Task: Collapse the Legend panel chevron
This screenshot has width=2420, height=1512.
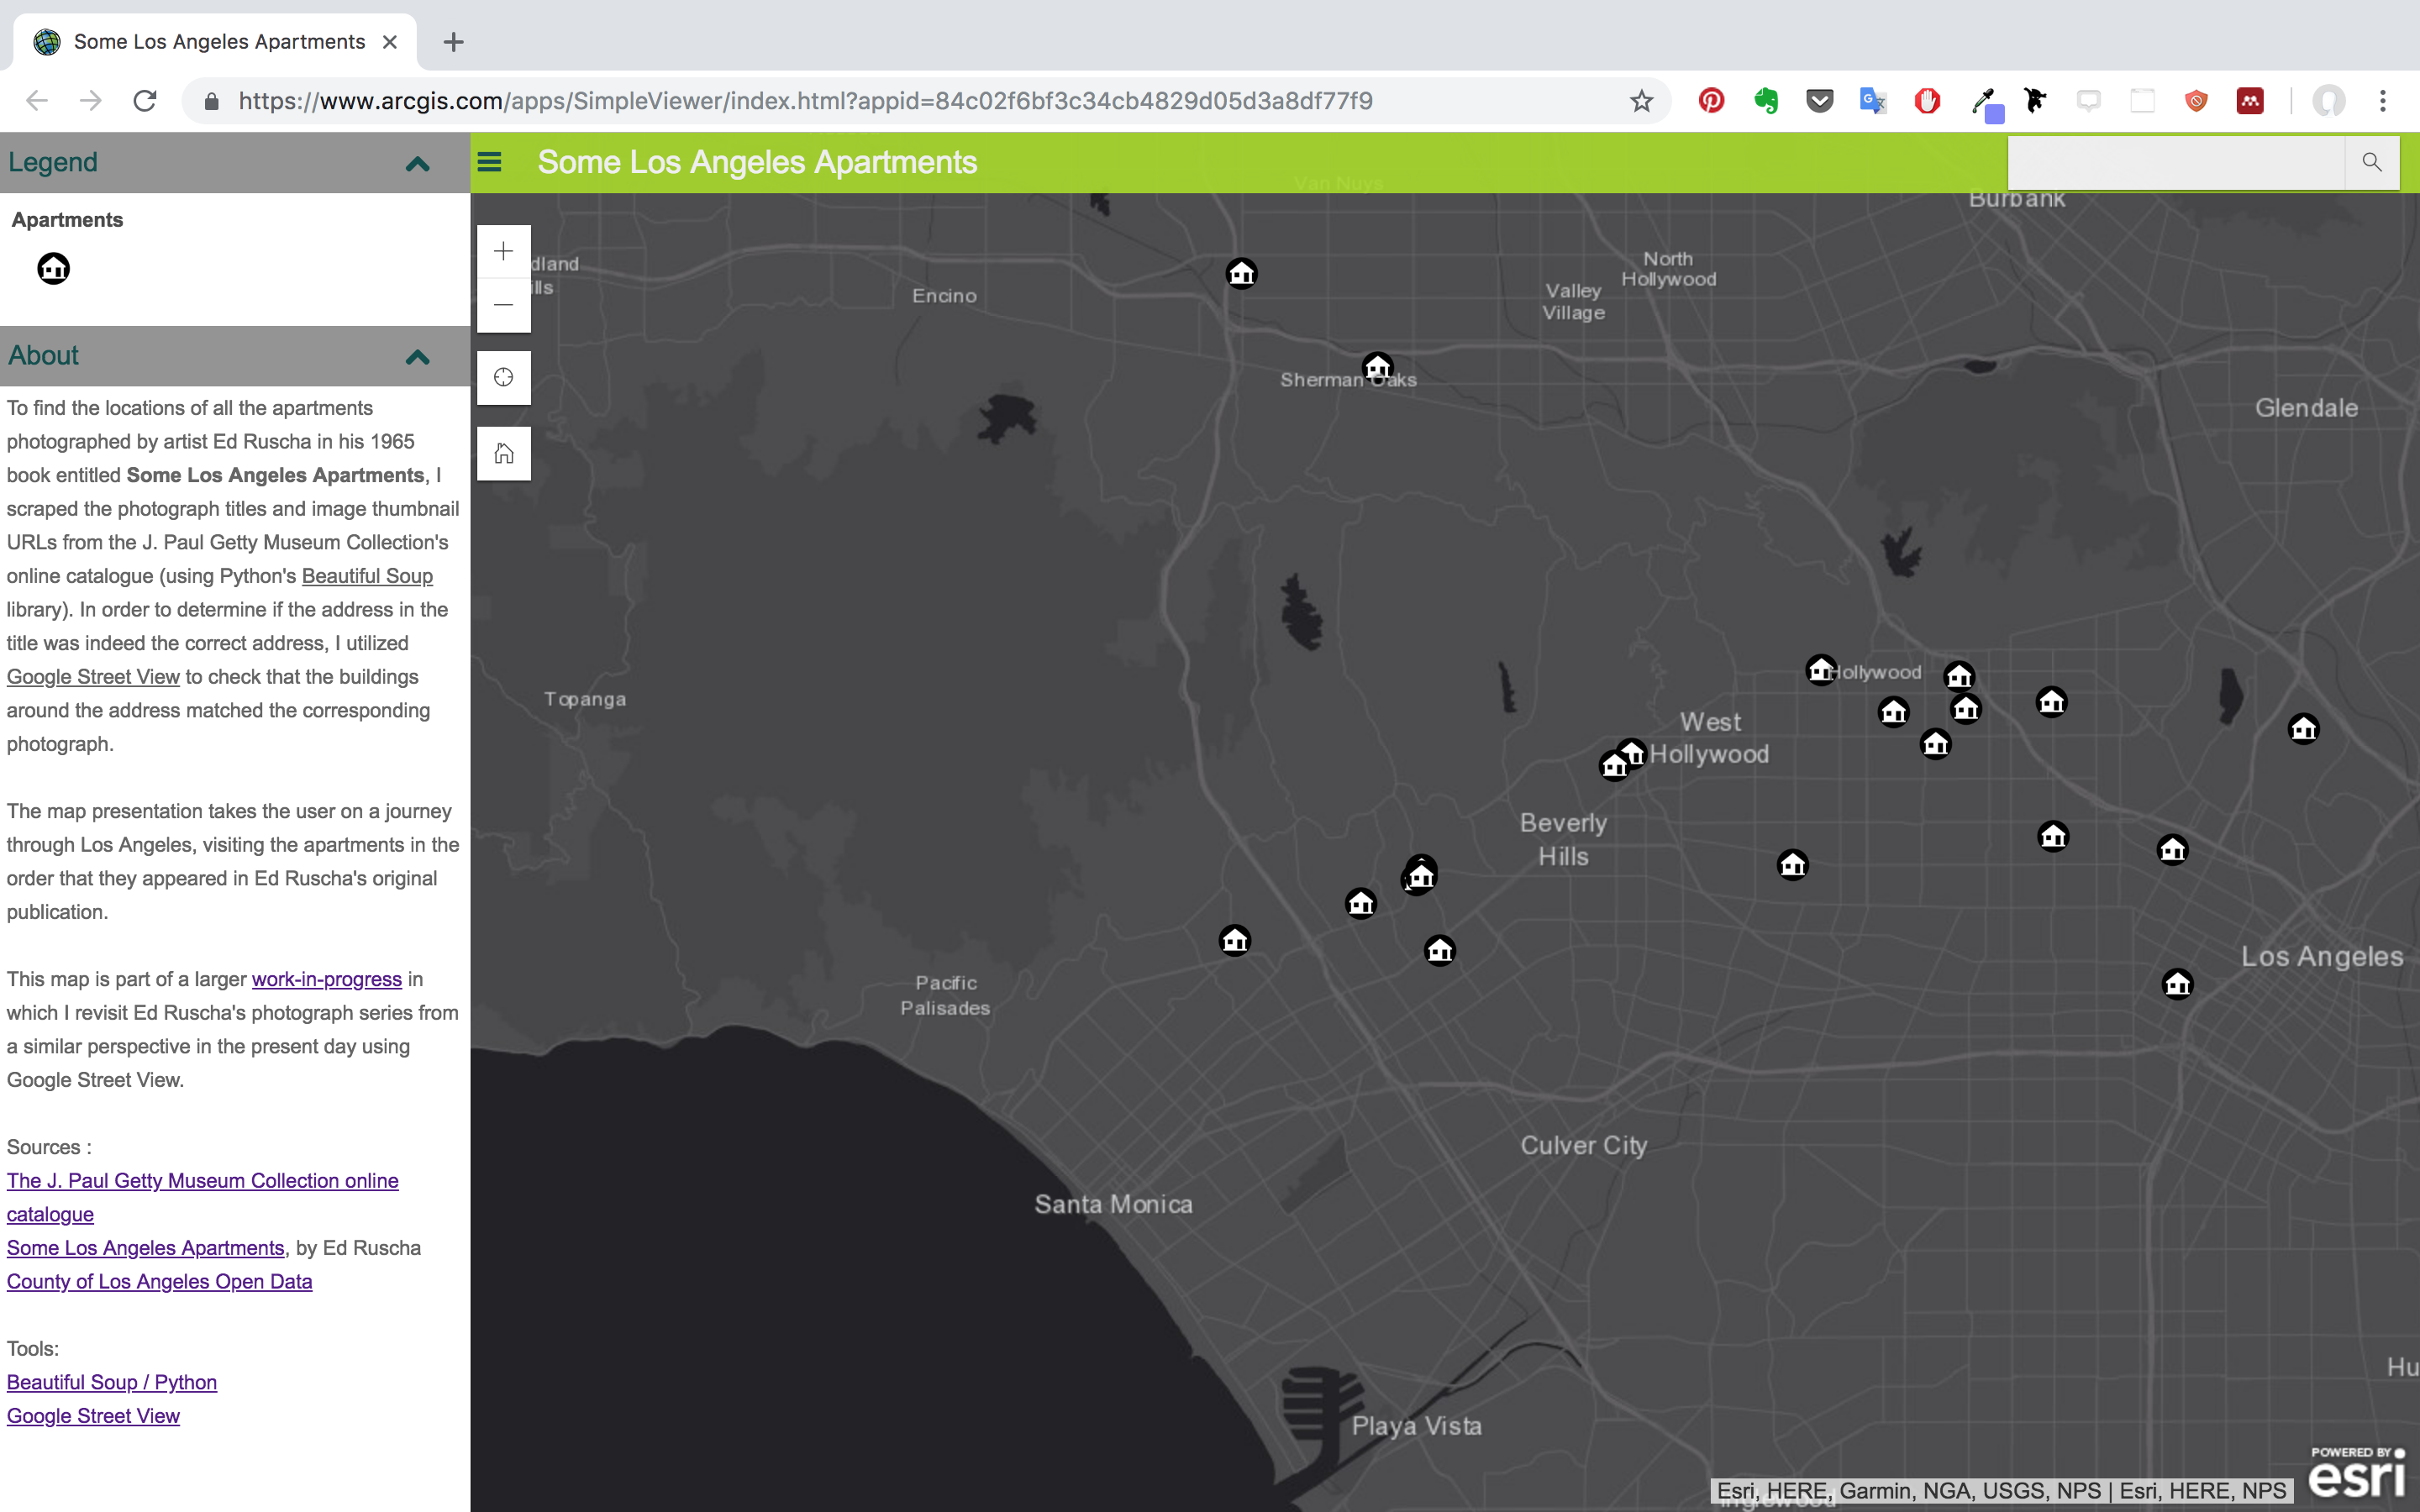Action: (417, 163)
